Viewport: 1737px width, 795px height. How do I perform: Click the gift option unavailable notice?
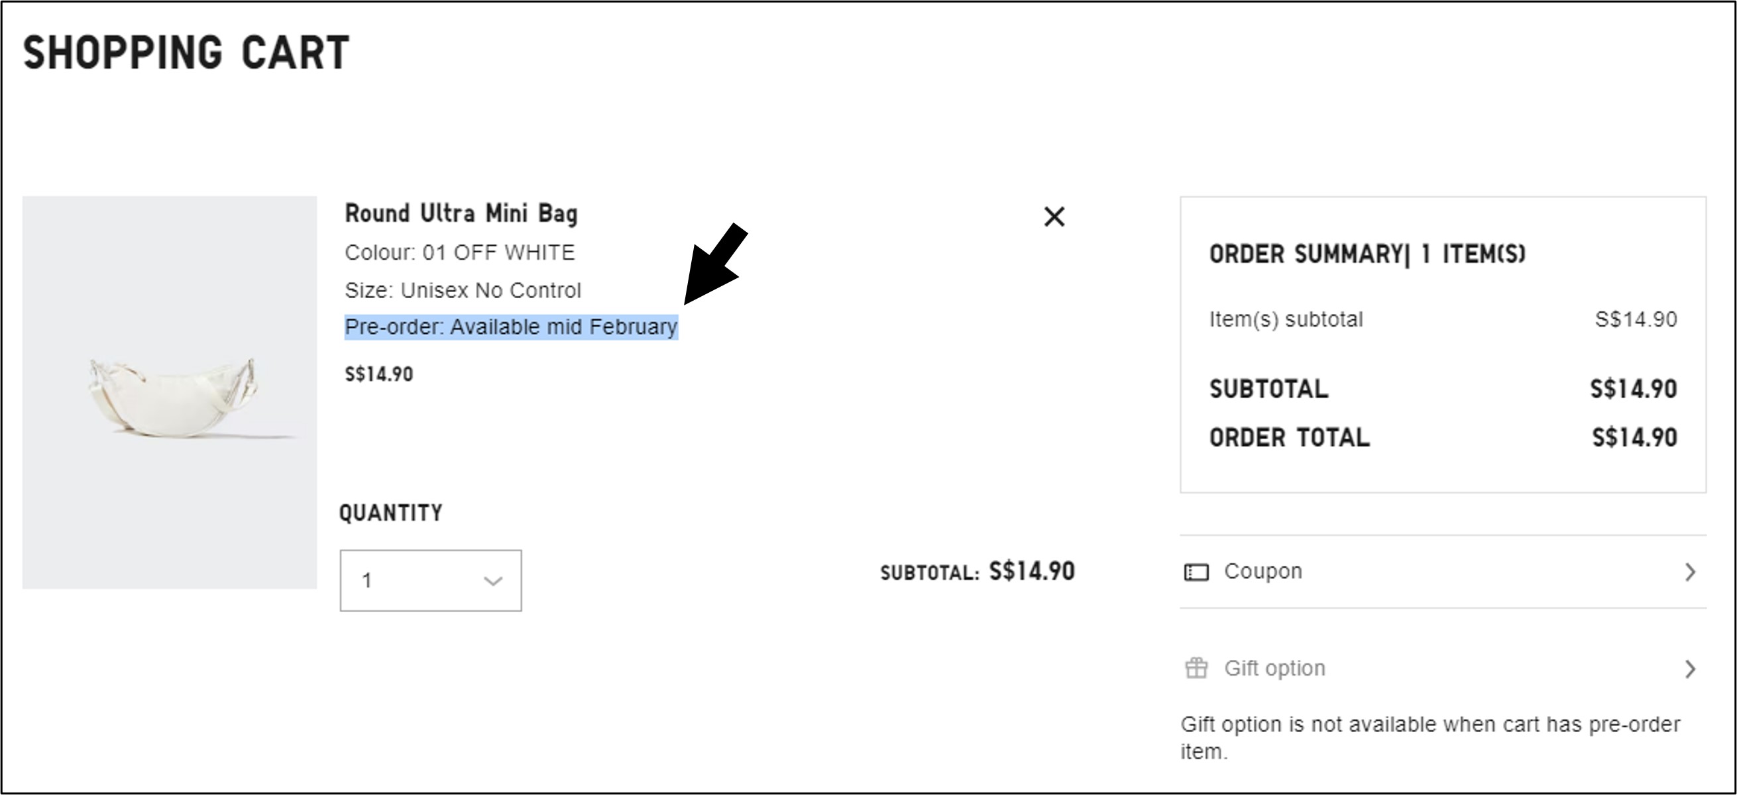pos(1429,737)
